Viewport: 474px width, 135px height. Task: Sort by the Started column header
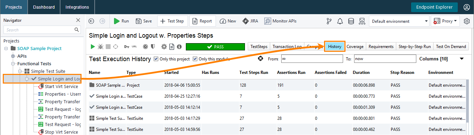[x=171, y=73]
